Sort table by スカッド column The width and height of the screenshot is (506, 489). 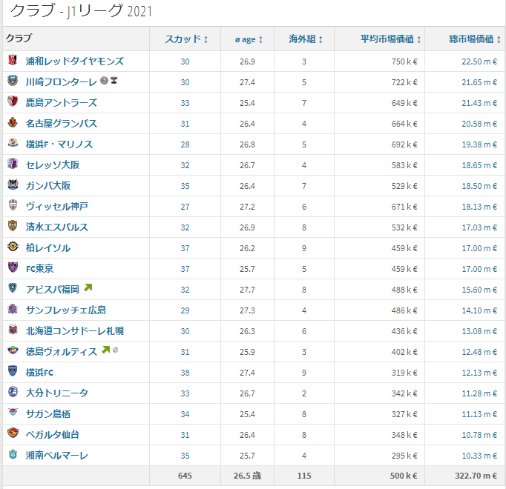186,39
